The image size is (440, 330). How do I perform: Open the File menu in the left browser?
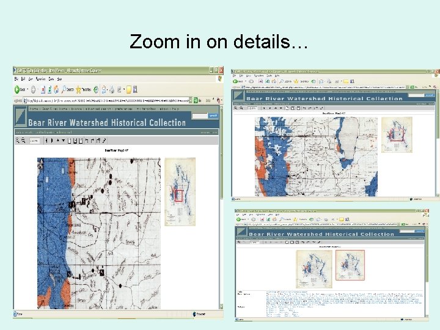[16, 79]
